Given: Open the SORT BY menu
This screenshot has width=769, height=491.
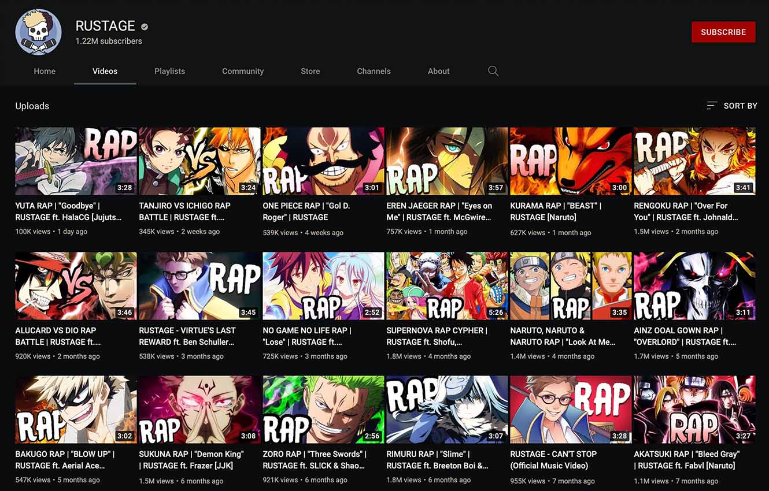Looking at the screenshot, I should click(x=732, y=106).
